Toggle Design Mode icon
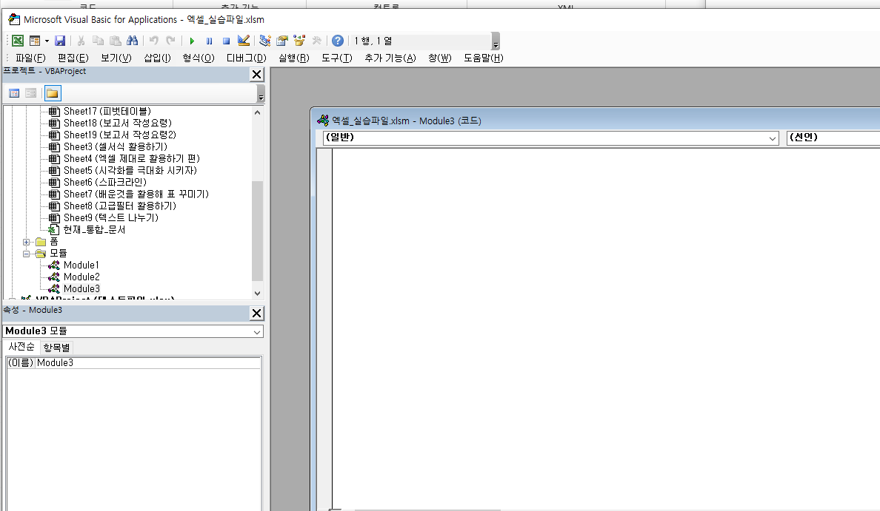This screenshot has width=880, height=511. (244, 41)
